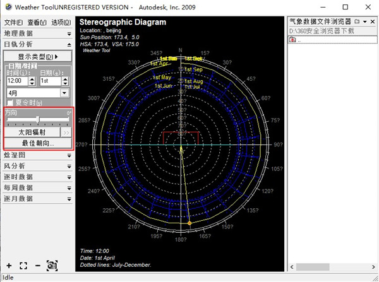Open the 显示类型 display type menu button
Image resolution: width=379 pixels, height=282 pixels.
tap(38, 57)
